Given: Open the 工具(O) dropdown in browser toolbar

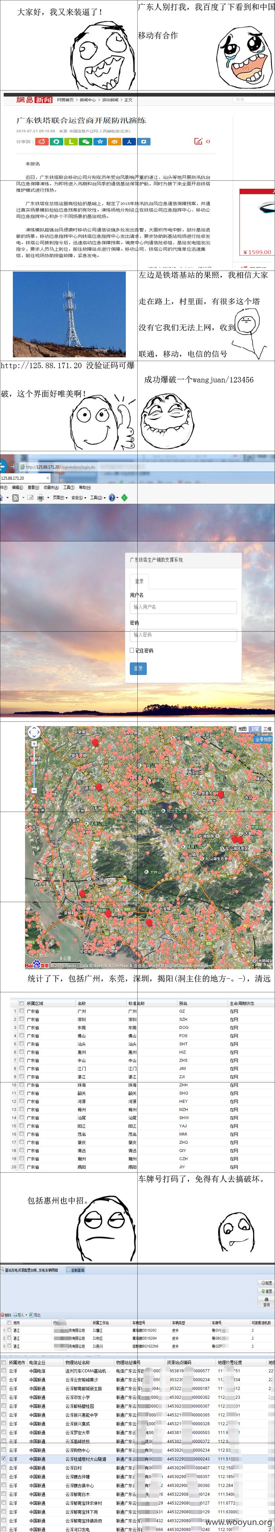Looking at the screenshot, I should 97,498.
